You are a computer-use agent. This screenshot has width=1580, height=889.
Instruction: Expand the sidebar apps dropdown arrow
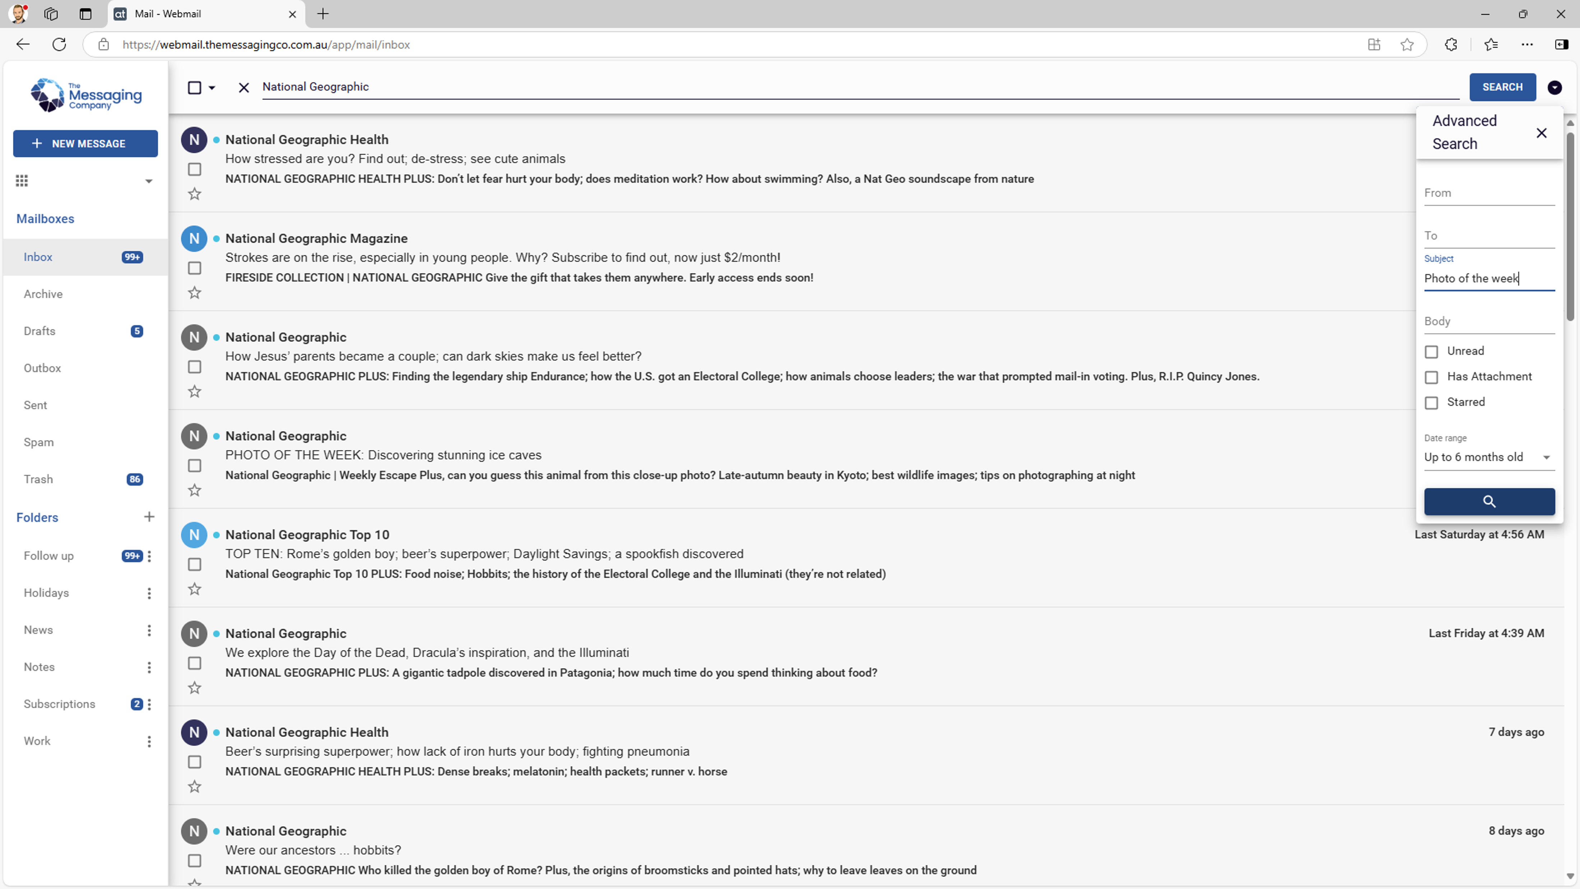[148, 181]
